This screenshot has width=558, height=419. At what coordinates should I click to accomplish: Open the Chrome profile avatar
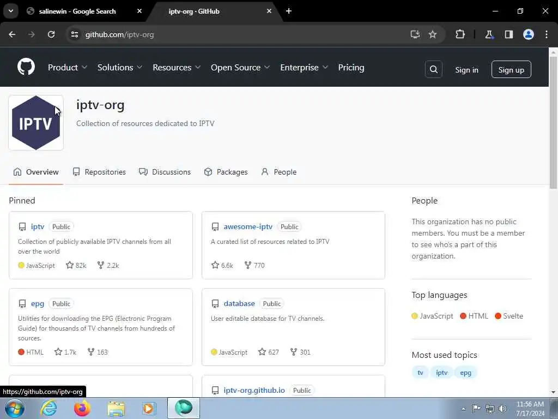pyautogui.click(x=528, y=34)
